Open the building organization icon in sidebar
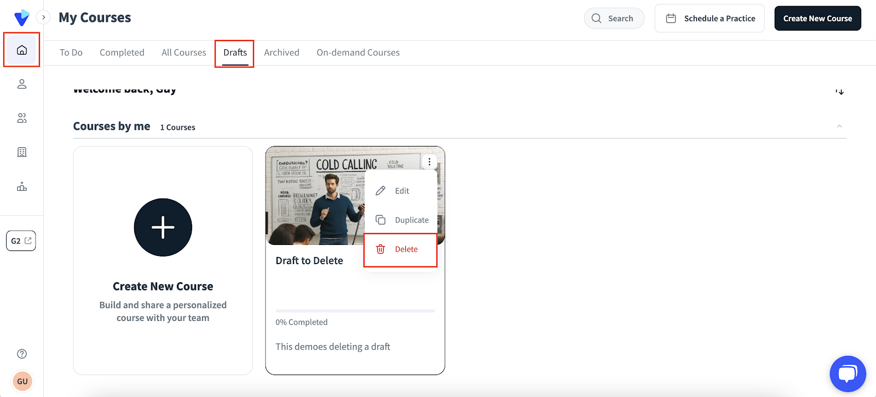Screen dimensions: 876x397 tap(22, 152)
